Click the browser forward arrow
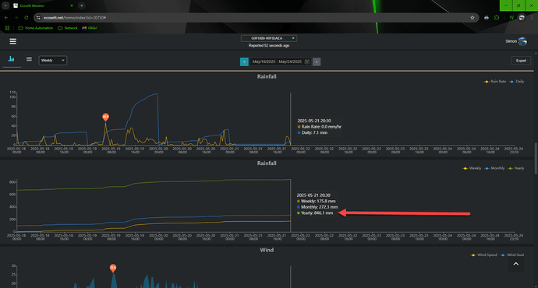Image resolution: width=538 pixels, height=288 pixels. (16, 17)
